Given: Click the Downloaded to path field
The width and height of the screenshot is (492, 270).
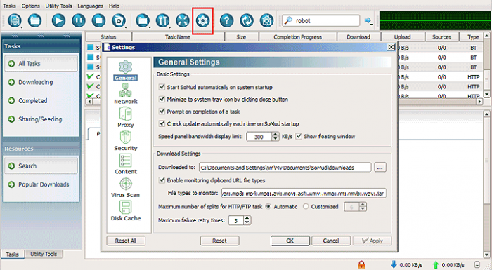Looking at the screenshot, I should pyautogui.click(x=285, y=168).
